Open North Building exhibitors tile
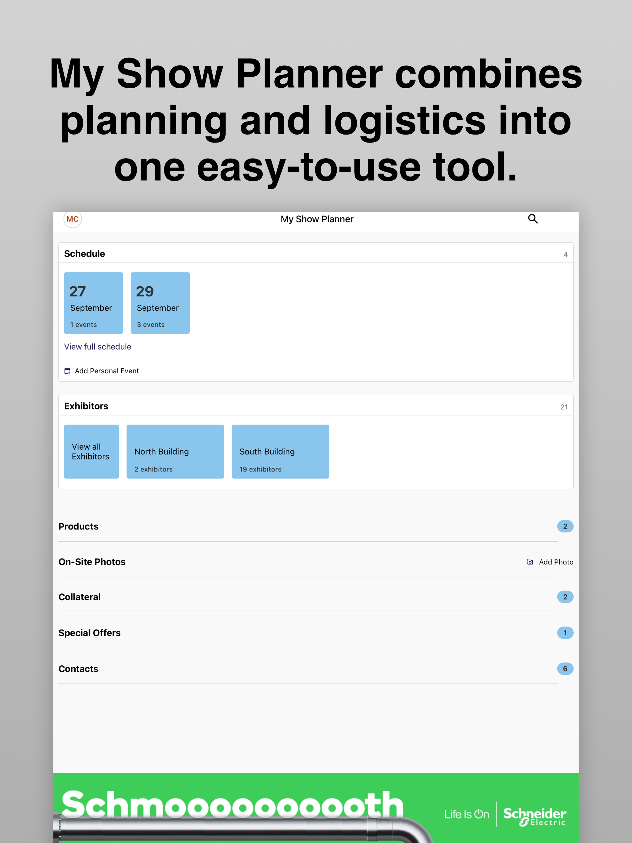The width and height of the screenshot is (632, 843). click(175, 452)
